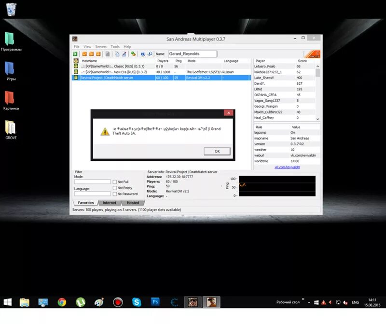Close the error dialog with red X
The height and width of the screenshot is (324, 386).
(x=228, y=113)
